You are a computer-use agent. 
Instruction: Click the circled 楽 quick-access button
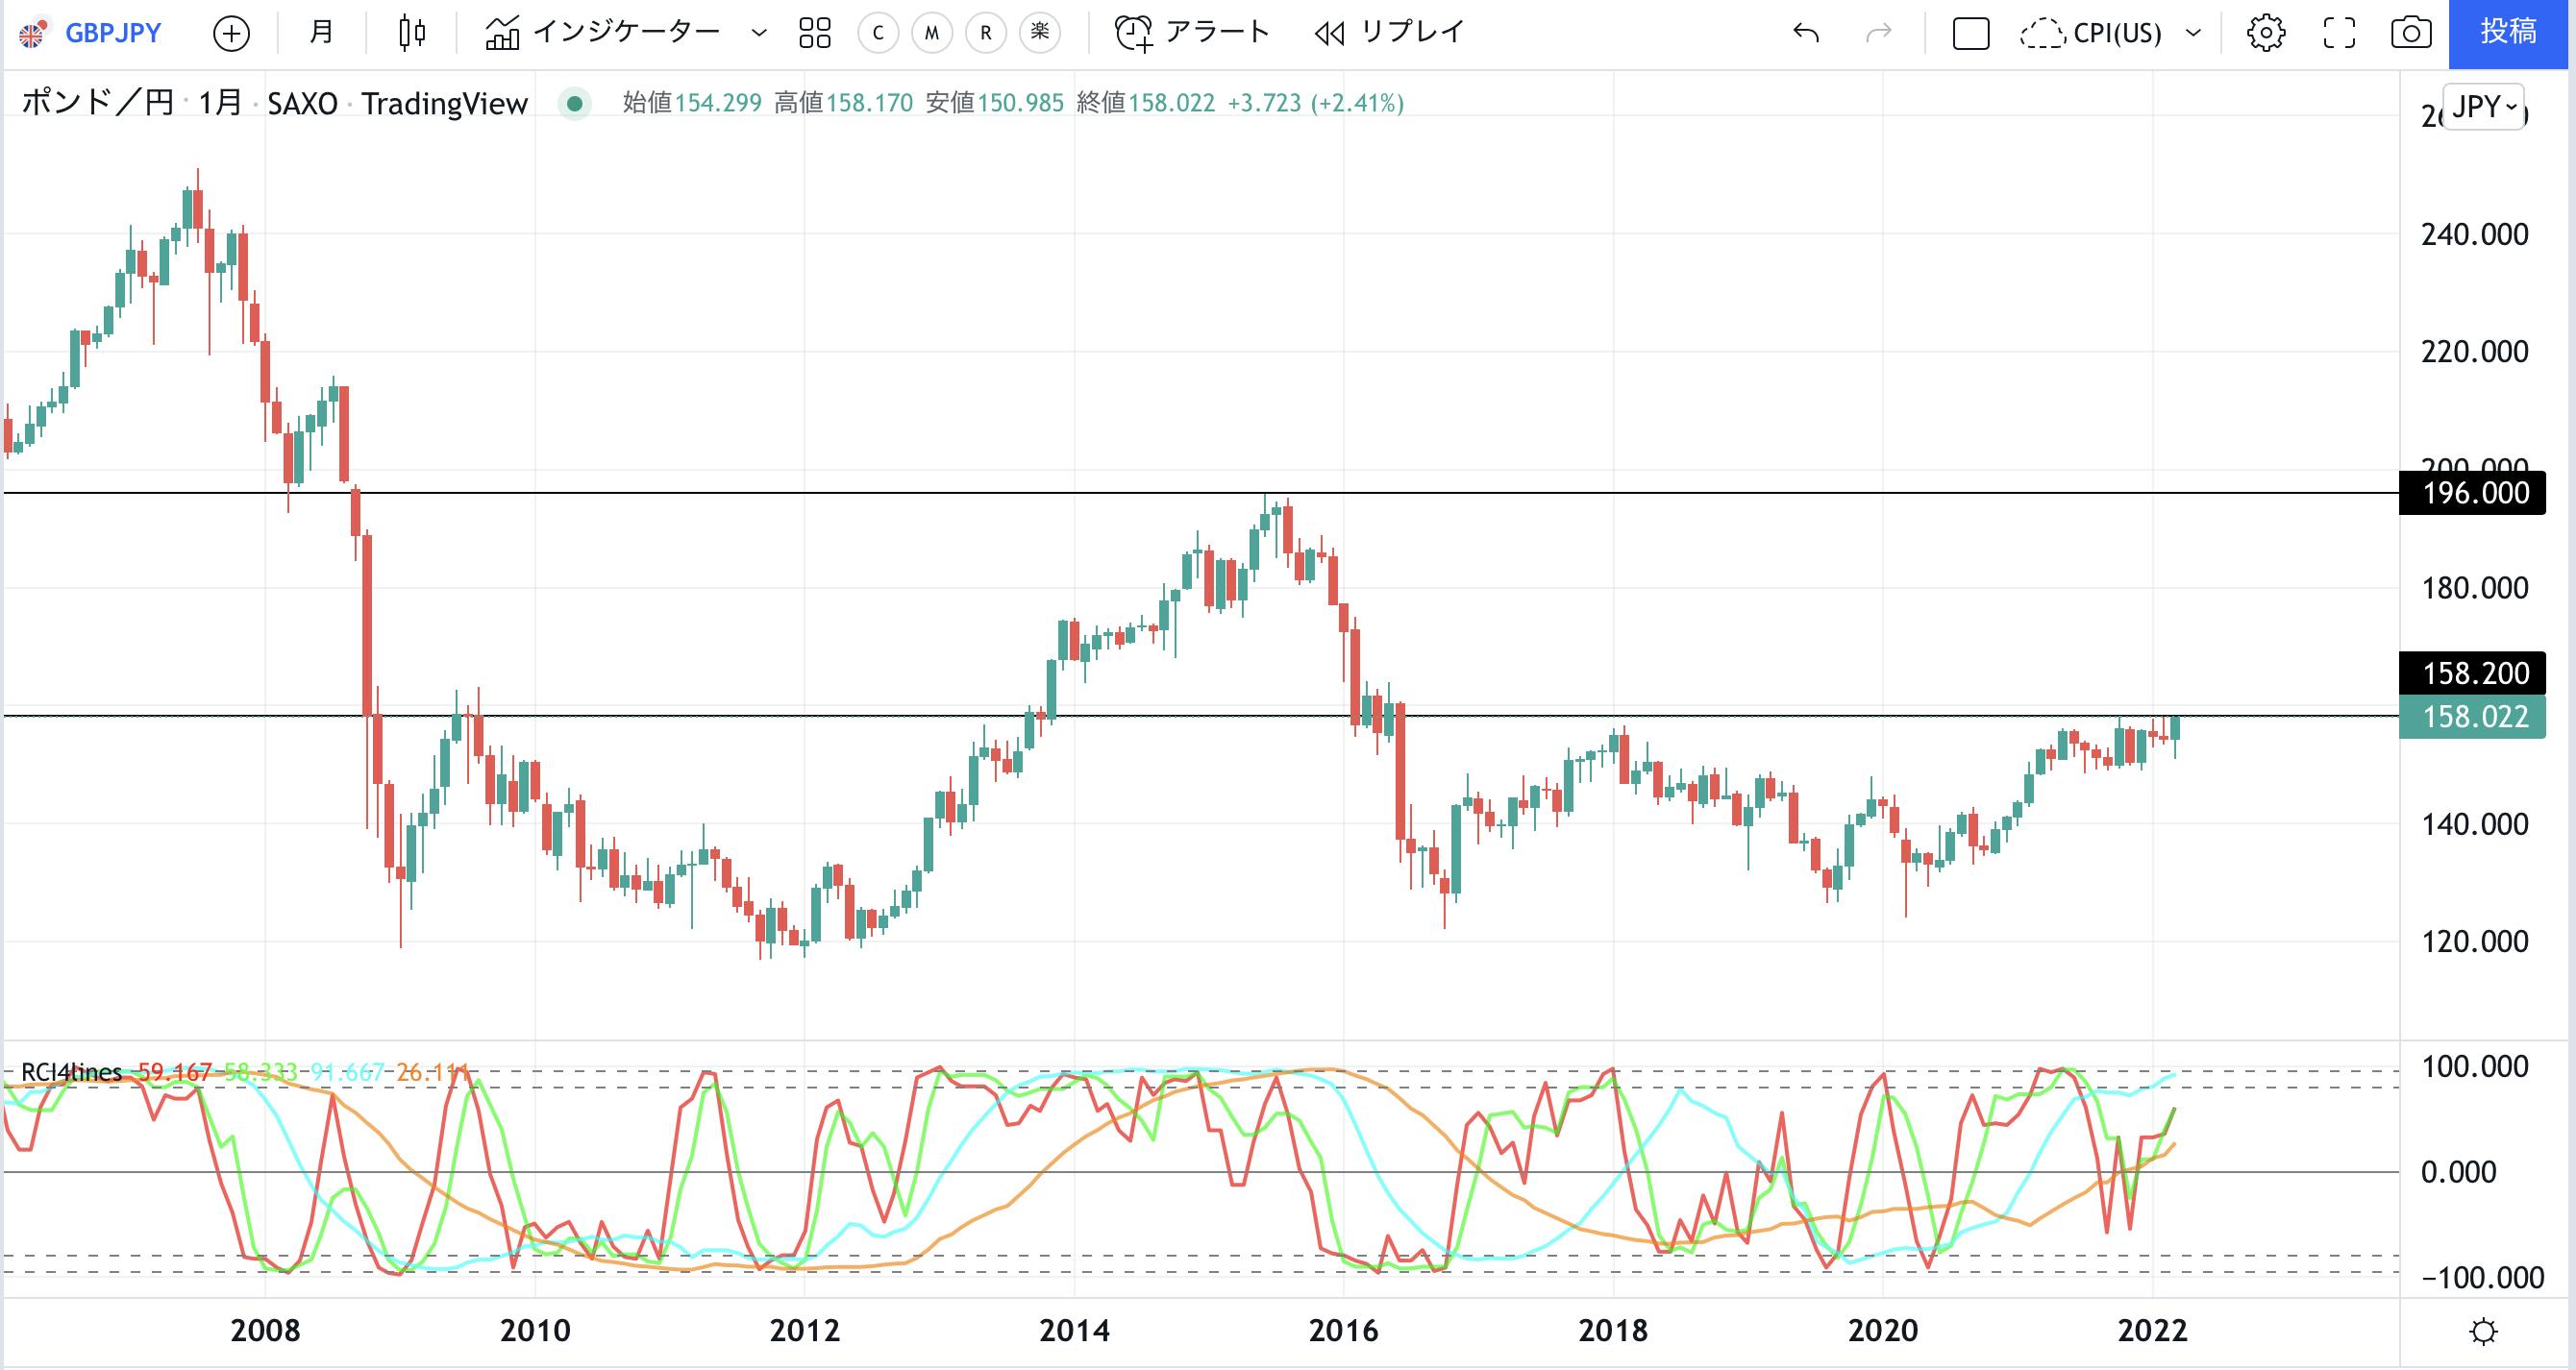pyautogui.click(x=1040, y=33)
